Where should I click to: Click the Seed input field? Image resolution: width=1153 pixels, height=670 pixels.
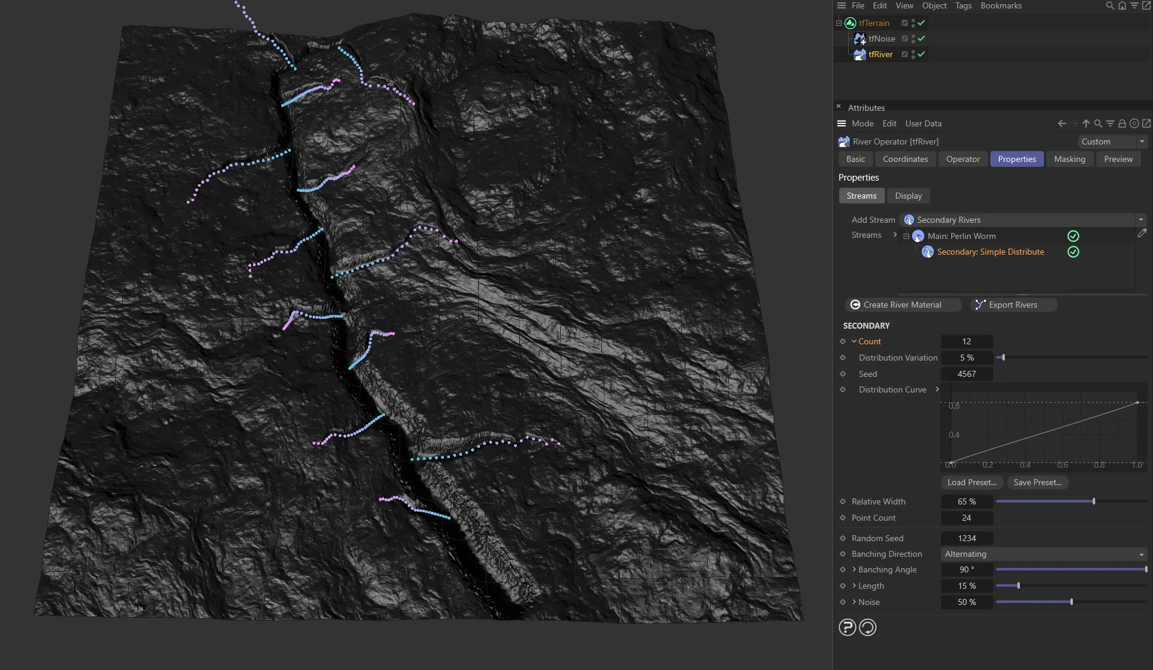pyautogui.click(x=966, y=374)
